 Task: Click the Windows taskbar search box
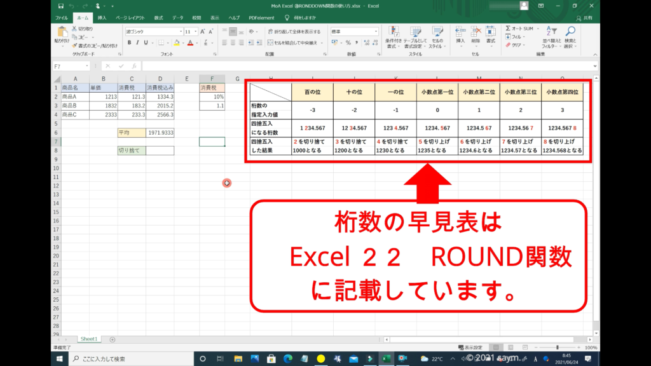127,359
